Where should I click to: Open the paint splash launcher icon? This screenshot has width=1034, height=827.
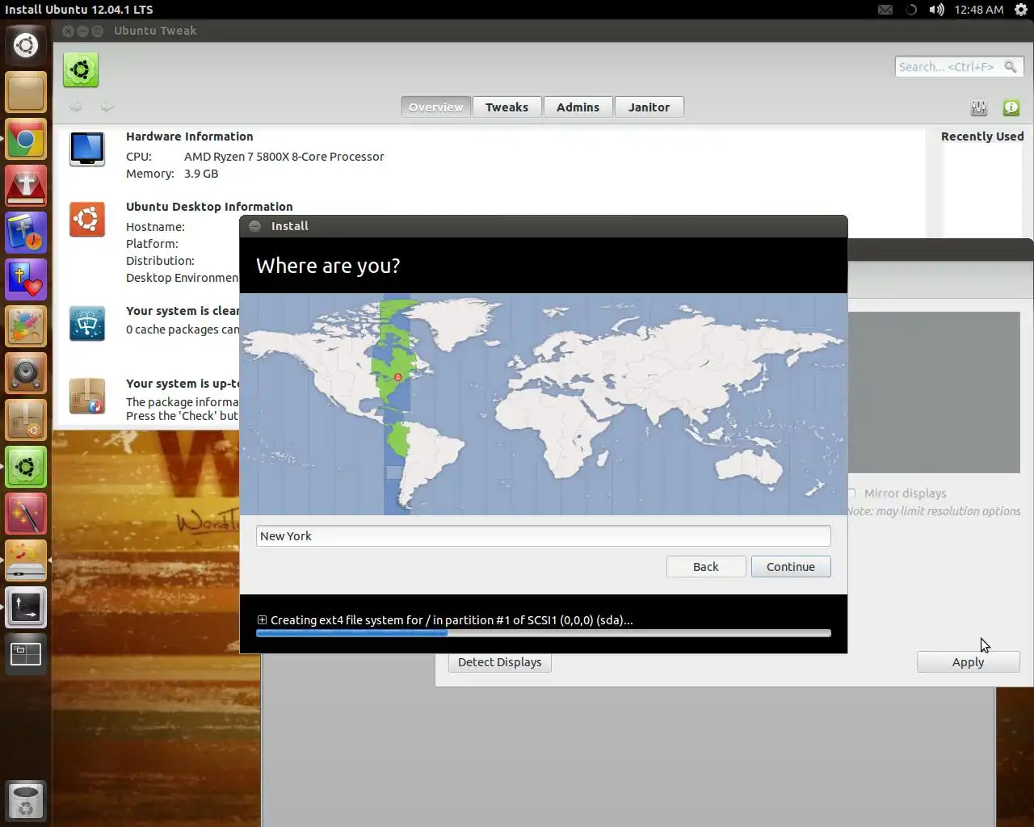[26, 326]
